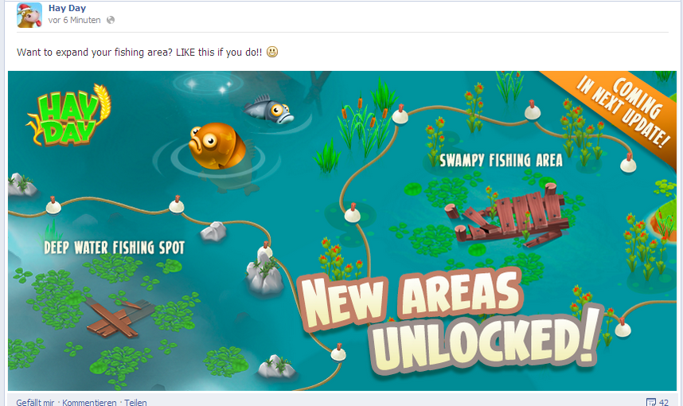
Task: Click the 'Swampy Fishing Area' label
Action: tap(501, 161)
